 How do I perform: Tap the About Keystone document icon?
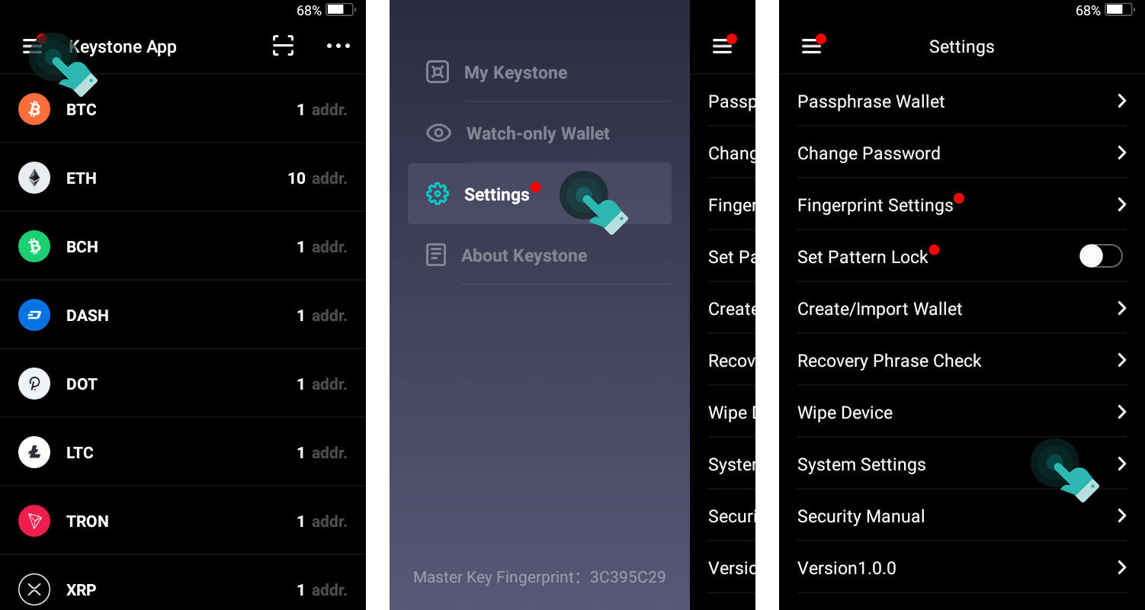(436, 255)
